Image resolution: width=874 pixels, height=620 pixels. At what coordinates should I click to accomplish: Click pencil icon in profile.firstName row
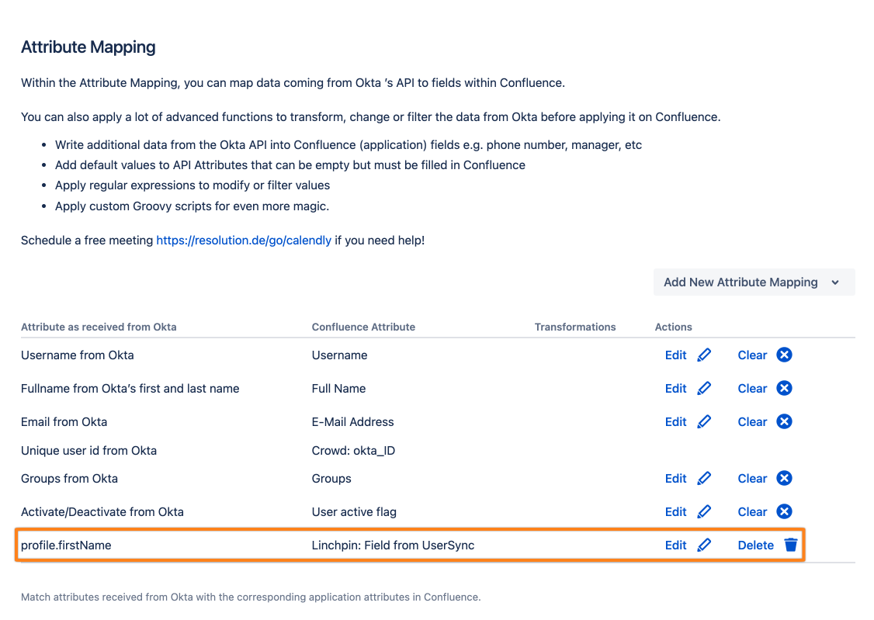(x=704, y=546)
